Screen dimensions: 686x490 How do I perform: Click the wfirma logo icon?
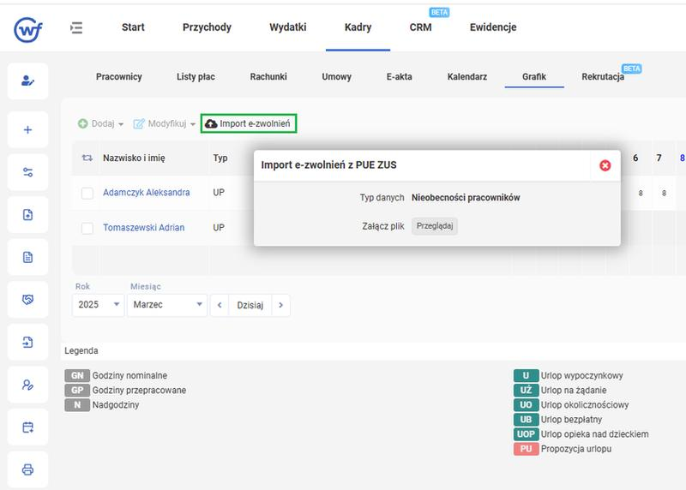click(28, 29)
